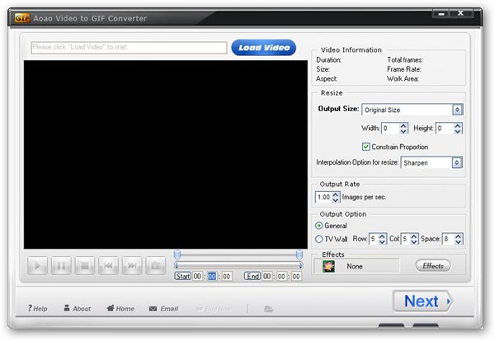The width and height of the screenshot is (495, 341).
Task: Click the Height number field
Action: pyautogui.click(x=445, y=128)
